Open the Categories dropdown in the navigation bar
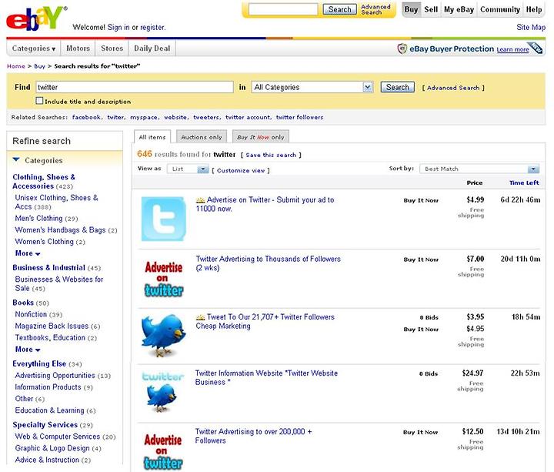Viewport: 554px width, 472px height. (34, 49)
